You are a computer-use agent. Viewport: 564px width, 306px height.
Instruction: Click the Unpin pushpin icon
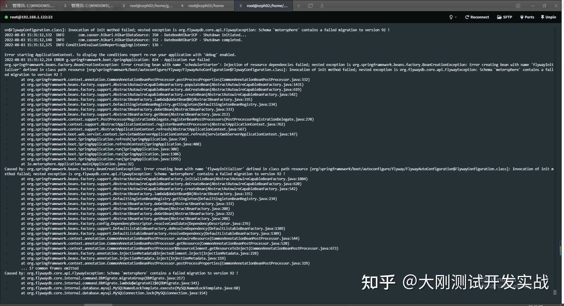pos(542,17)
